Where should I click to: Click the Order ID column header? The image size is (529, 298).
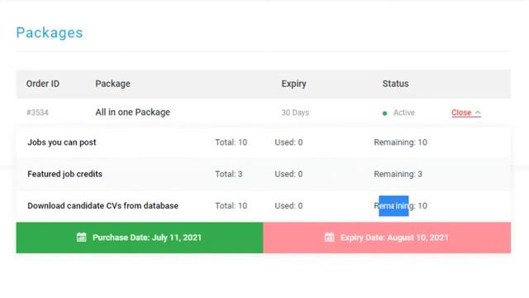click(x=43, y=84)
